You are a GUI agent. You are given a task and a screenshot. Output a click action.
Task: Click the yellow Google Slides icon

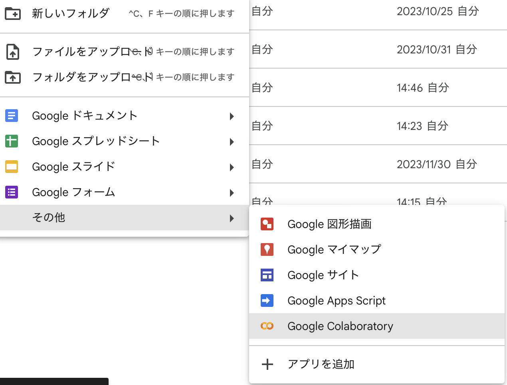[12, 167]
